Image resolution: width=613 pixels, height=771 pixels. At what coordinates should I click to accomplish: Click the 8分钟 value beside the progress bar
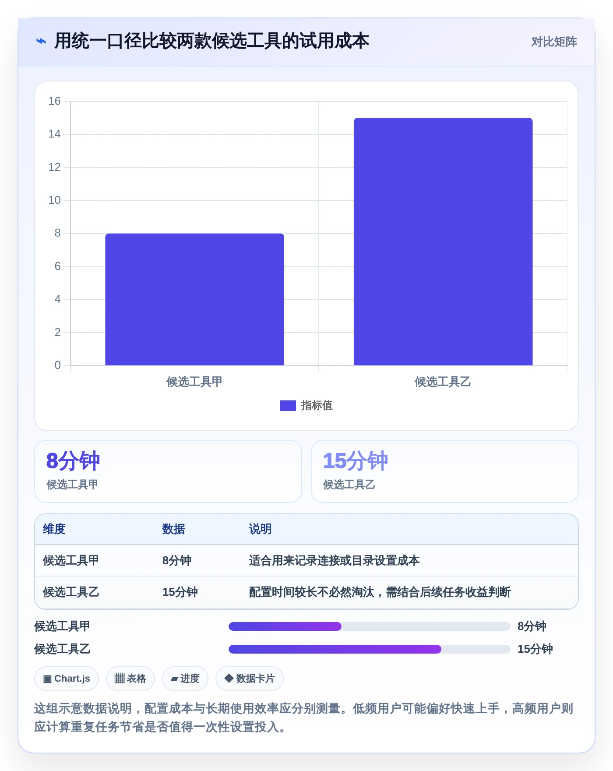[x=532, y=626]
